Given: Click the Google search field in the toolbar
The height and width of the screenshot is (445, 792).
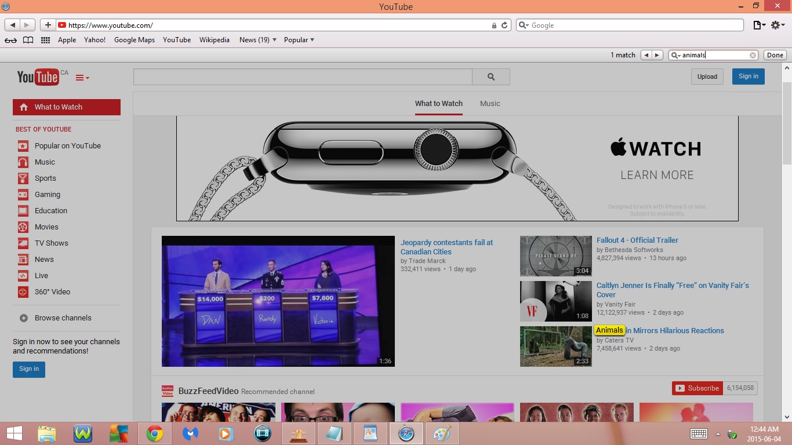Looking at the screenshot, I should (x=630, y=25).
